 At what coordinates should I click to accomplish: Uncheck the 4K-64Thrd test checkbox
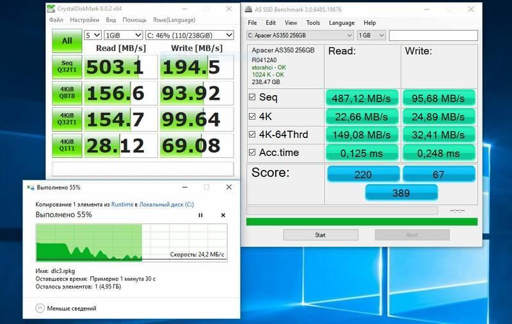(252, 134)
